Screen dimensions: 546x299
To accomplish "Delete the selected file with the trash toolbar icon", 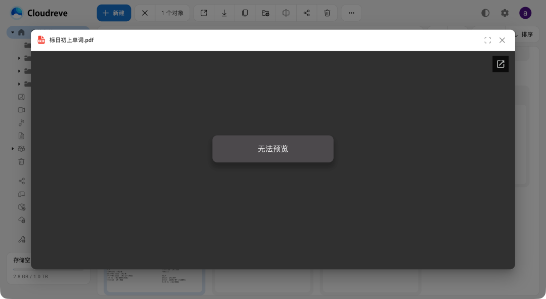I will 327,13.
